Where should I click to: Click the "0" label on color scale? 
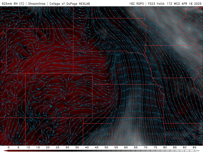click(9, 147)
